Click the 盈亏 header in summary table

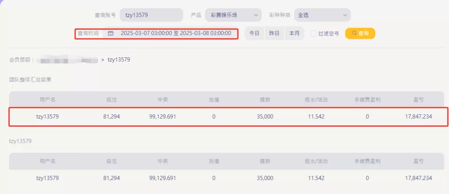point(418,100)
